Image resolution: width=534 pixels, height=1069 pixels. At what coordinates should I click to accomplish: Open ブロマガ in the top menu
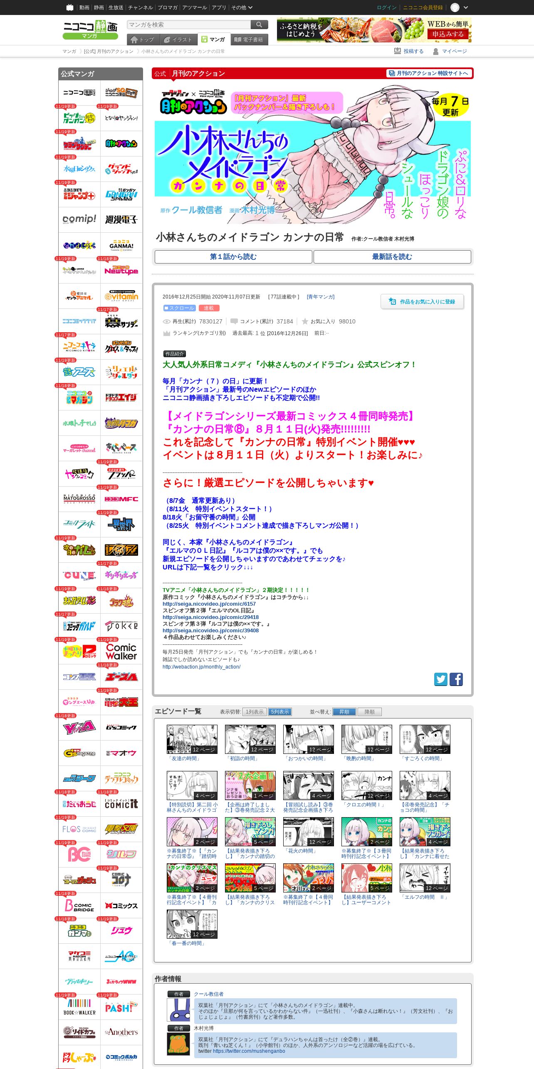coord(168,7)
